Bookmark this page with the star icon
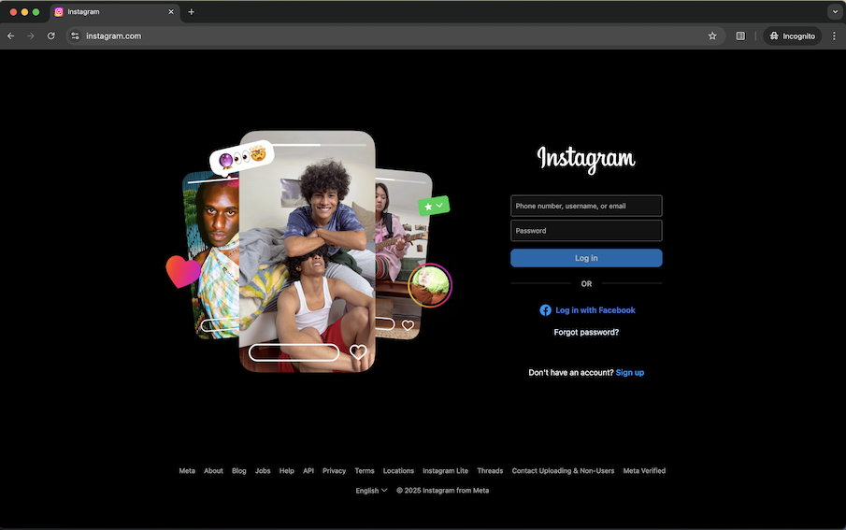The width and height of the screenshot is (846, 530). (712, 36)
